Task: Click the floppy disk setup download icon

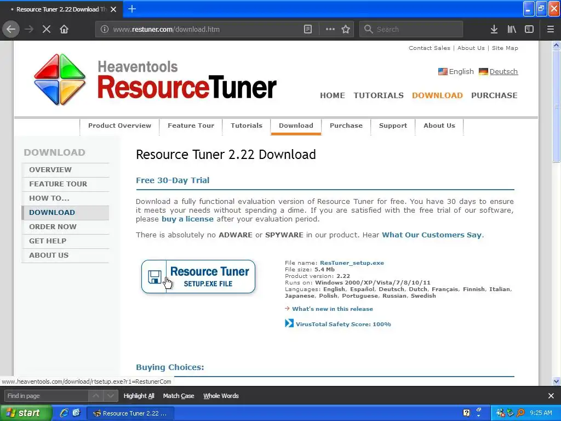Action: tap(154, 277)
